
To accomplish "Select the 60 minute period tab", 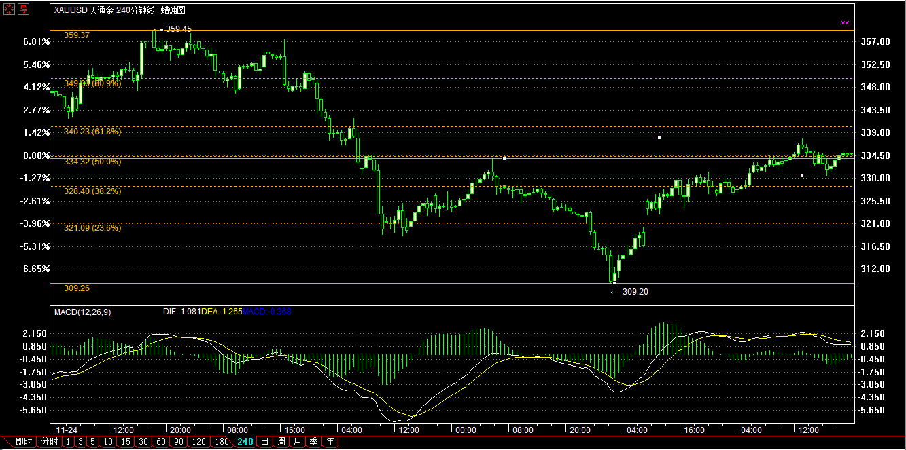I will tap(161, 442).
